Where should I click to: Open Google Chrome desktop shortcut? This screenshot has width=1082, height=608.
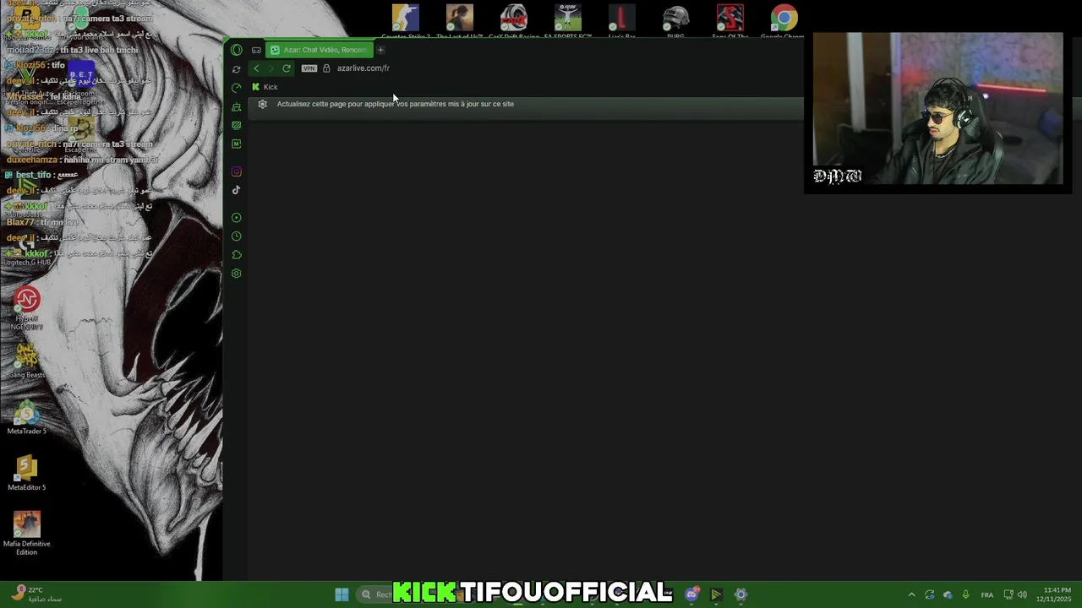point(784,21)
